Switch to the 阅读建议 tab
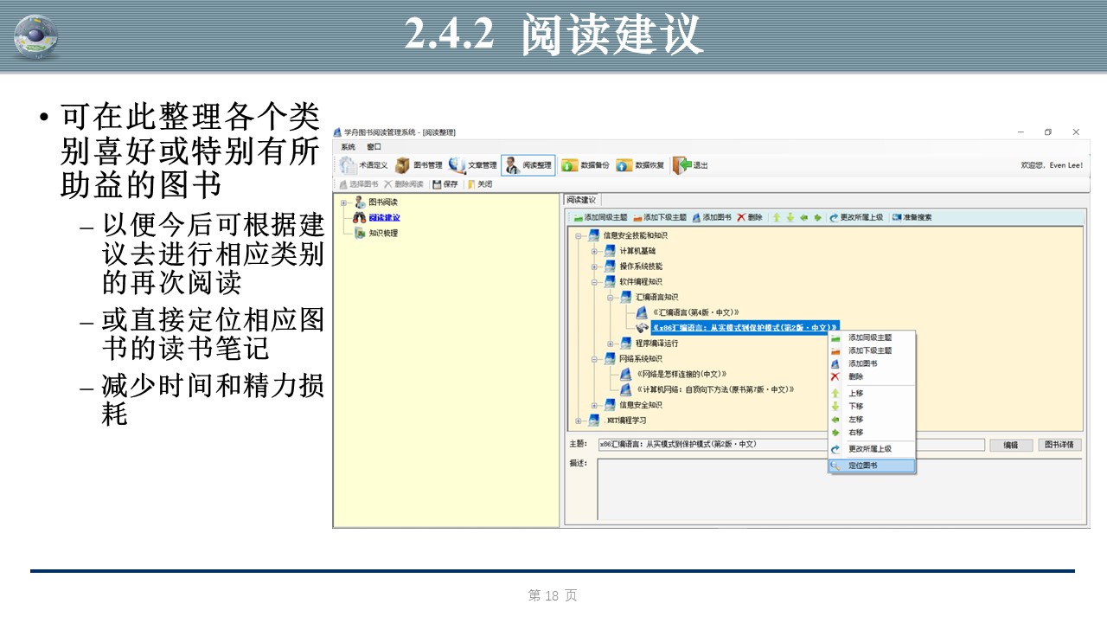Image resolution: width=1107 pixels, height=623 pixels. click(x=581, y=200)
